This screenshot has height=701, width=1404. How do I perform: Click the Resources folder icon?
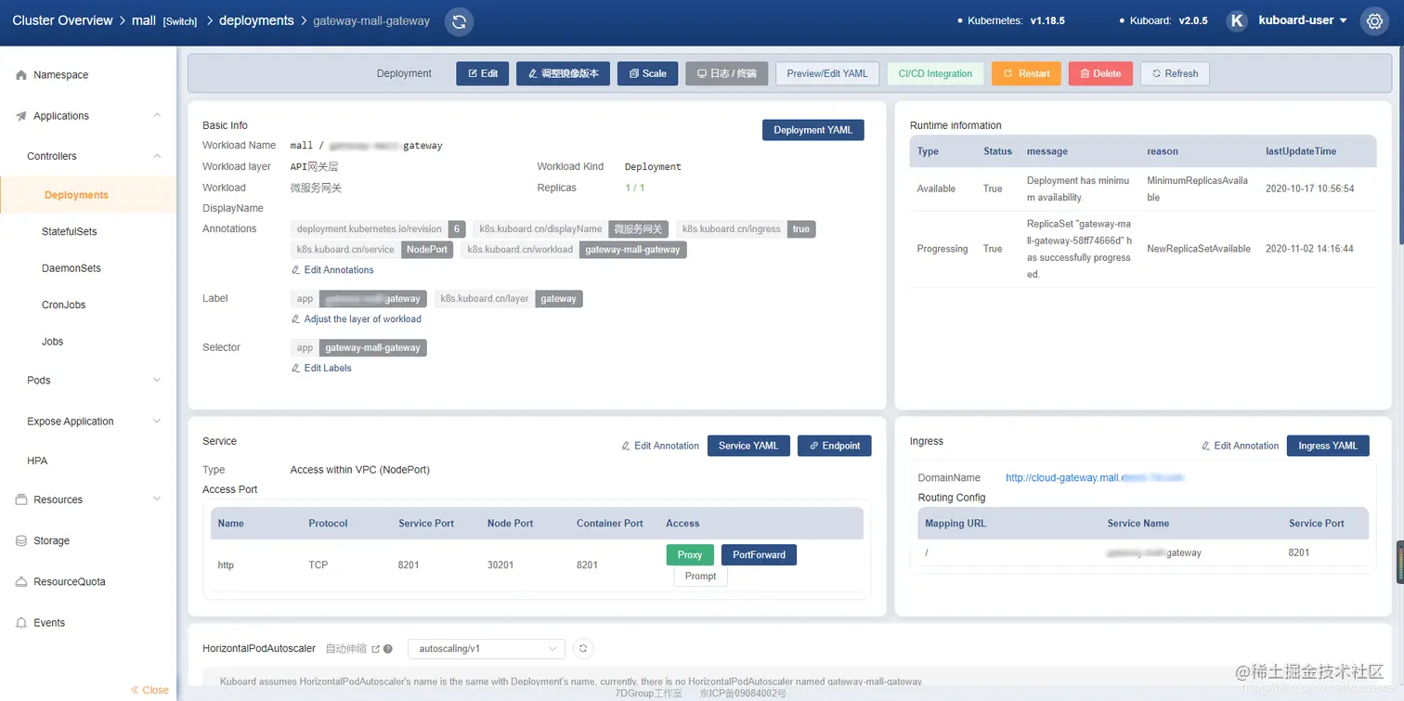21,500
